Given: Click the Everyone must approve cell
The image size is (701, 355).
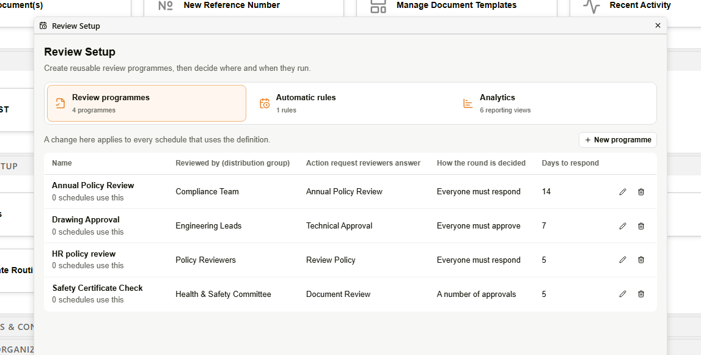Looking at the screenshot, I should point(479,226).
